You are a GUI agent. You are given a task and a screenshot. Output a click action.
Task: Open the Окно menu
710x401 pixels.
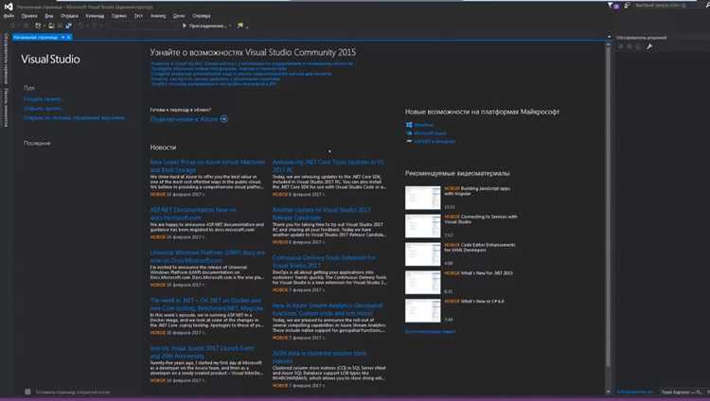[x=179, y=16]
